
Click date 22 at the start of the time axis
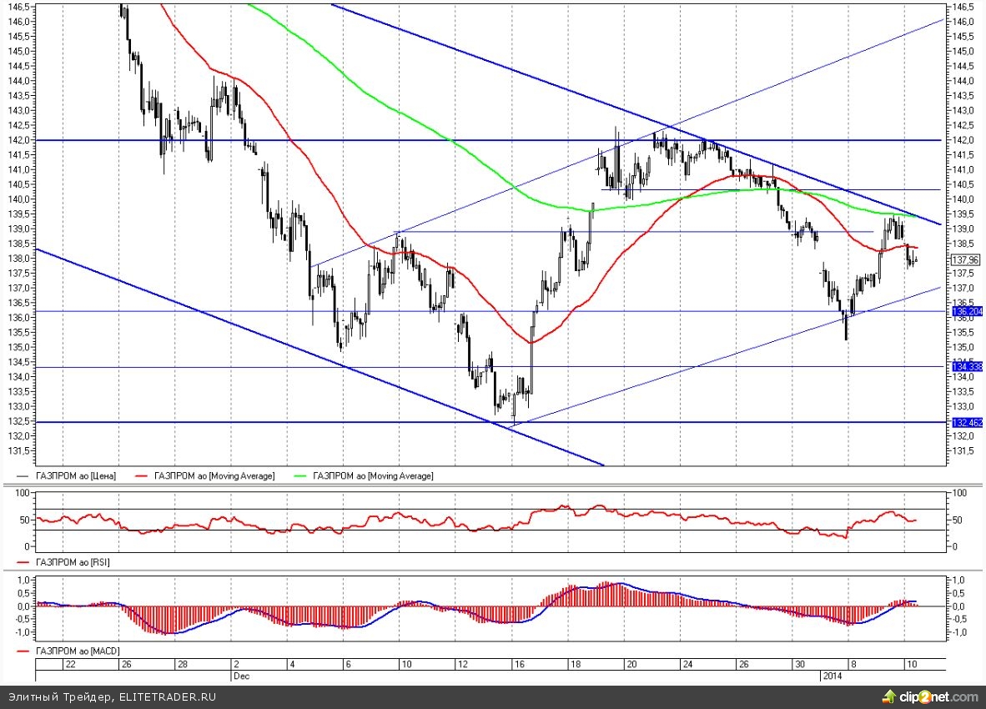click(70, 663)
